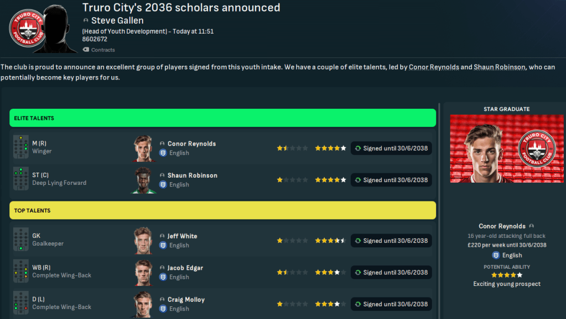Screen dimensions: 566x319
Task: Click Conor Reynolds' position pitch icon
Action: 20,147
